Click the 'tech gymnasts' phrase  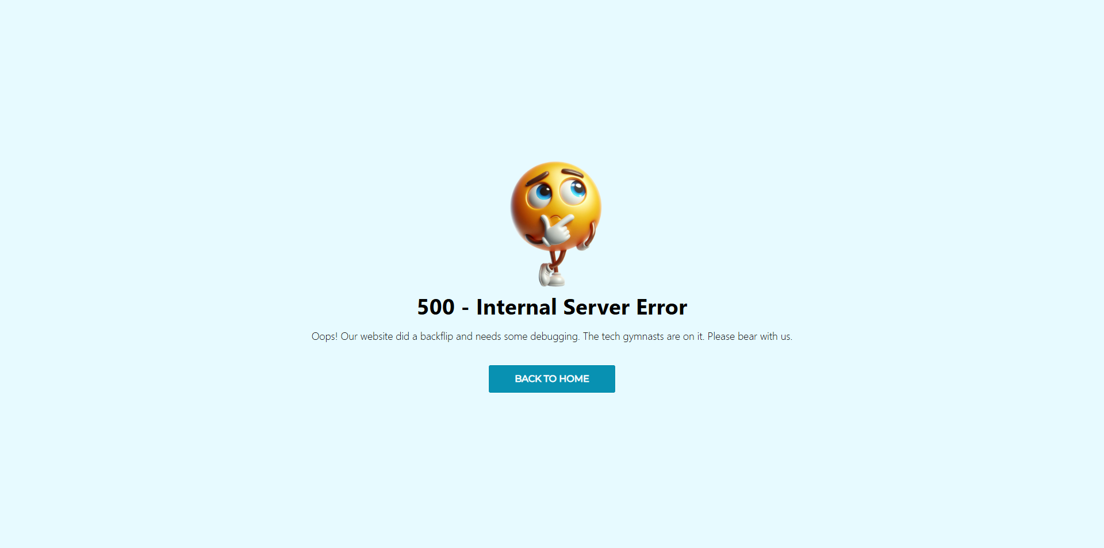(x=632, y=337)
